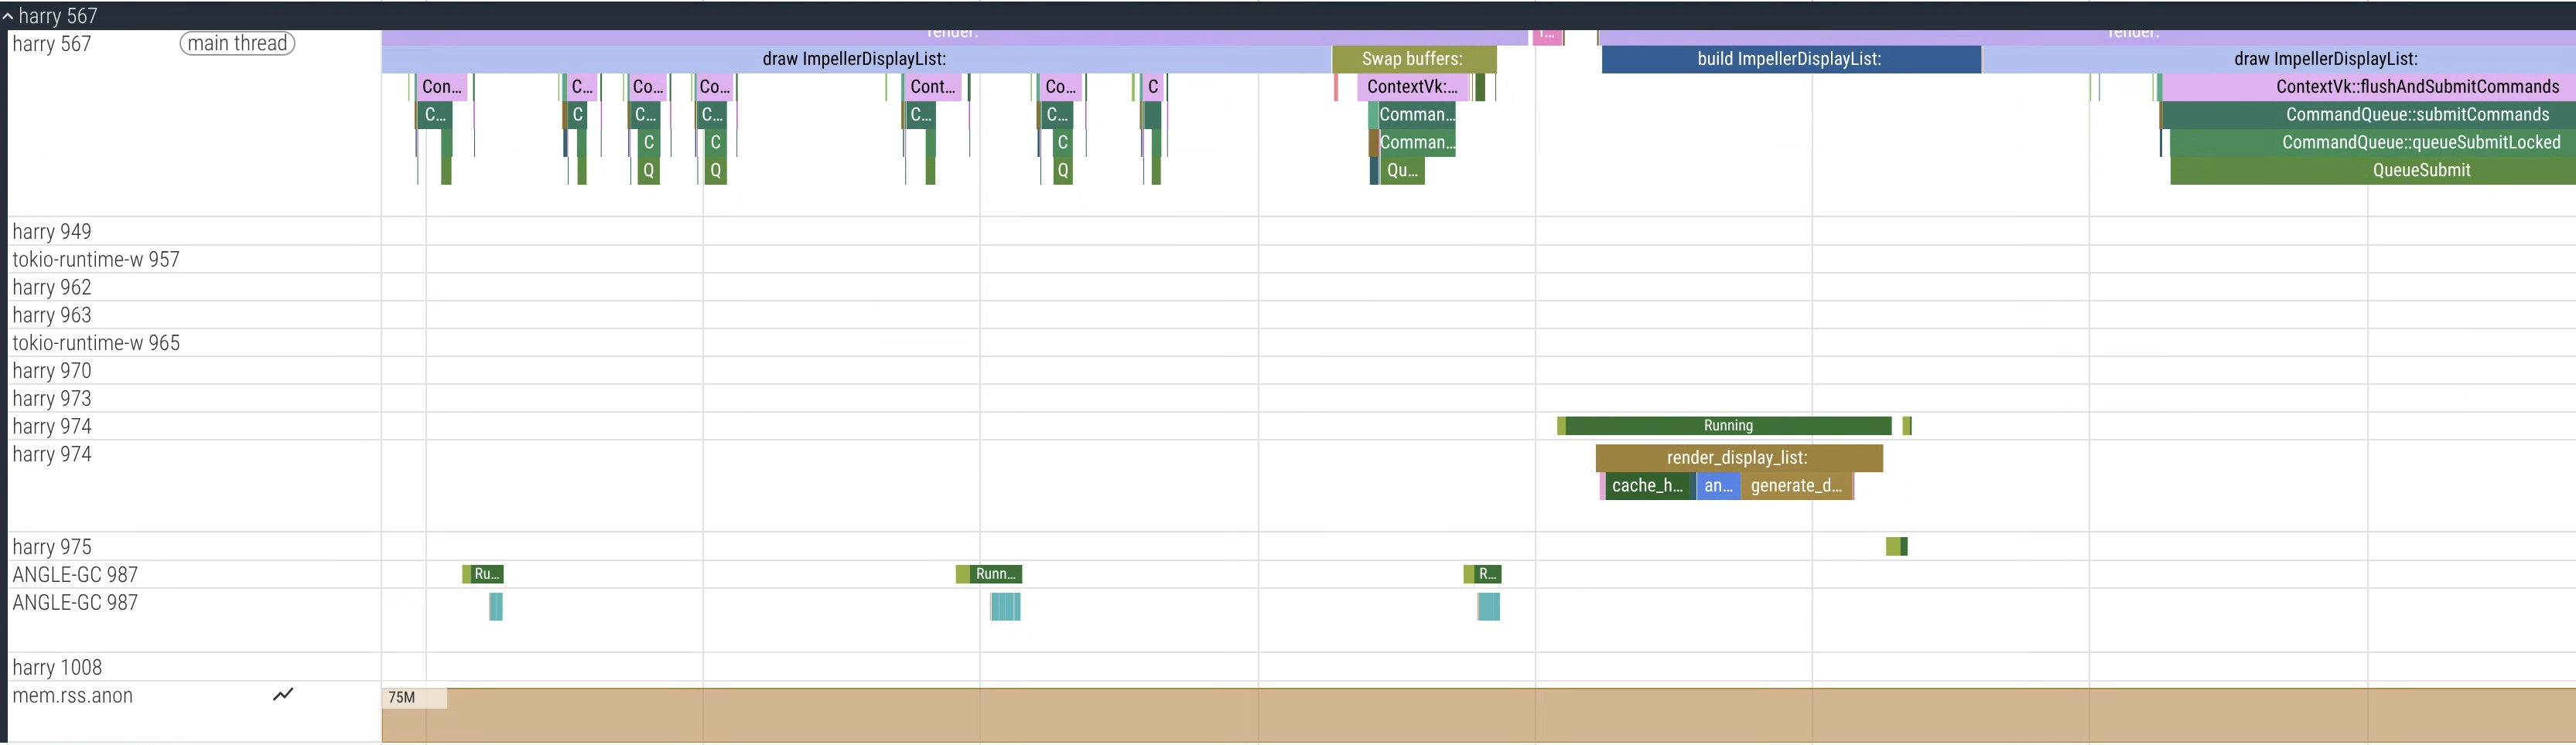
Task: Select the 'Con…' slice on the main thread
Action: click(x=441, y=87)
